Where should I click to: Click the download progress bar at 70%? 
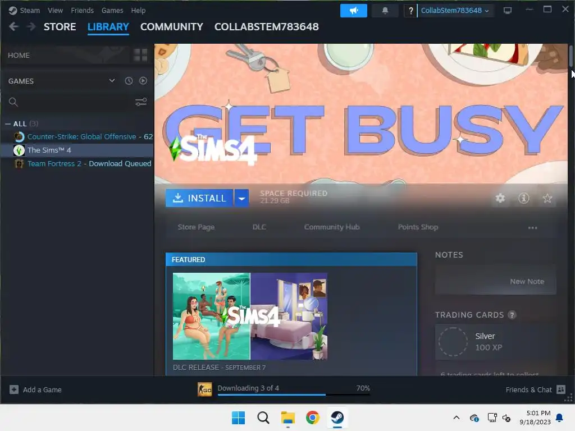click(x=294, y=395)
